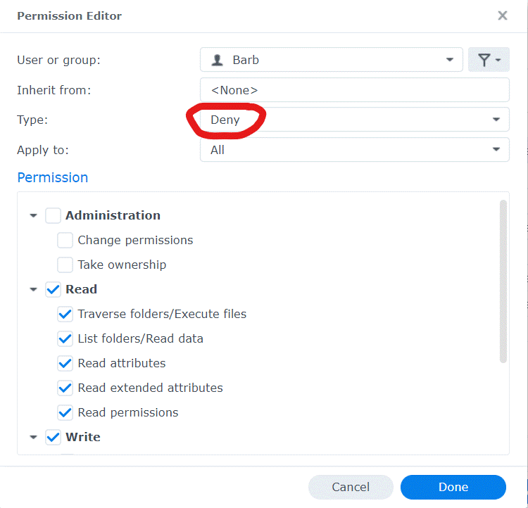The height and width of the screenshot is (508, 528).
Task: Uncheck the Read group checkbox
Action: point(54,289)
